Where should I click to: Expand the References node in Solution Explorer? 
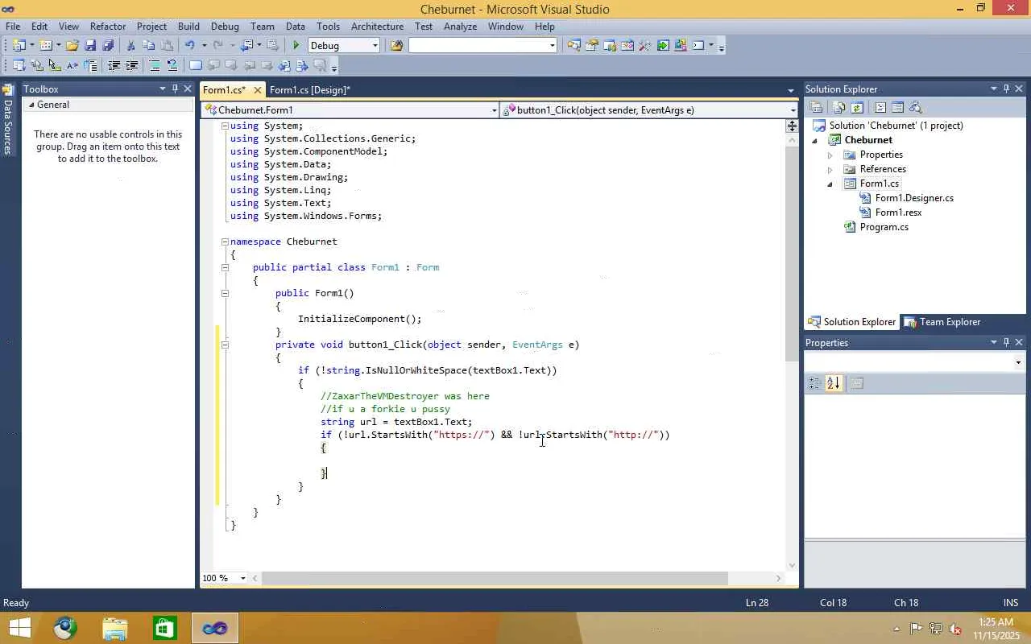[830, 170]
